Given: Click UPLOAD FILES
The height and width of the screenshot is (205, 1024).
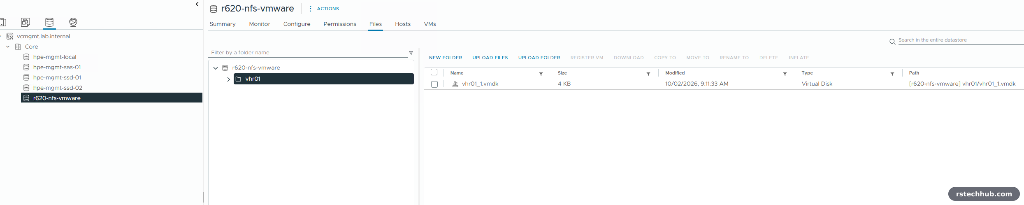Looking at the screenshot, I should pyautogui.click(x=490, y=58).
